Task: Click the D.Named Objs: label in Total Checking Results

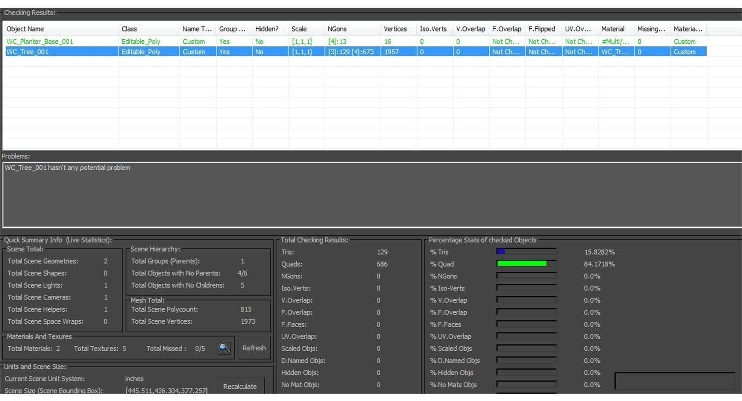Action: point(303,360)
